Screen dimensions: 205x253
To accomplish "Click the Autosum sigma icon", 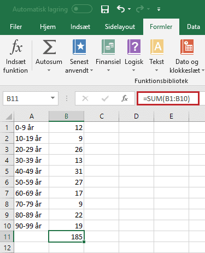I will tap(49, 47).
